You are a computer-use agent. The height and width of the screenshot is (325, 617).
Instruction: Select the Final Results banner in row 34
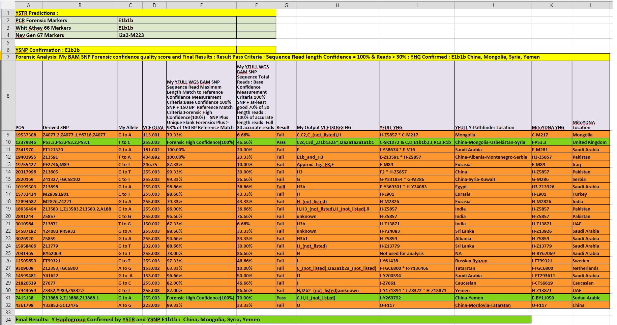pyautogui.click(x=273, y=319)
